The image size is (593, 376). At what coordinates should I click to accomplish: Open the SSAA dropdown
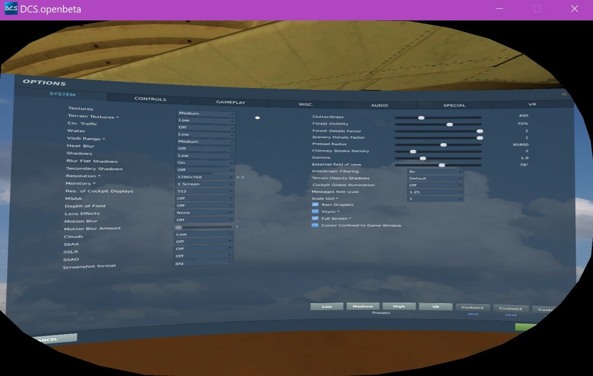(x=203, y=242)
